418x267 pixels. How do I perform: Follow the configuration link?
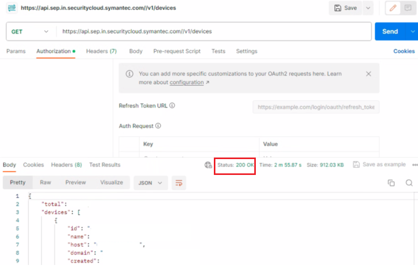pos(187,82)
